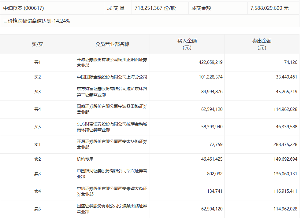Select 中国国际金融股份有限公司上海分公司 in the table
The image size is (301, 219).
[x=112, y=77]
